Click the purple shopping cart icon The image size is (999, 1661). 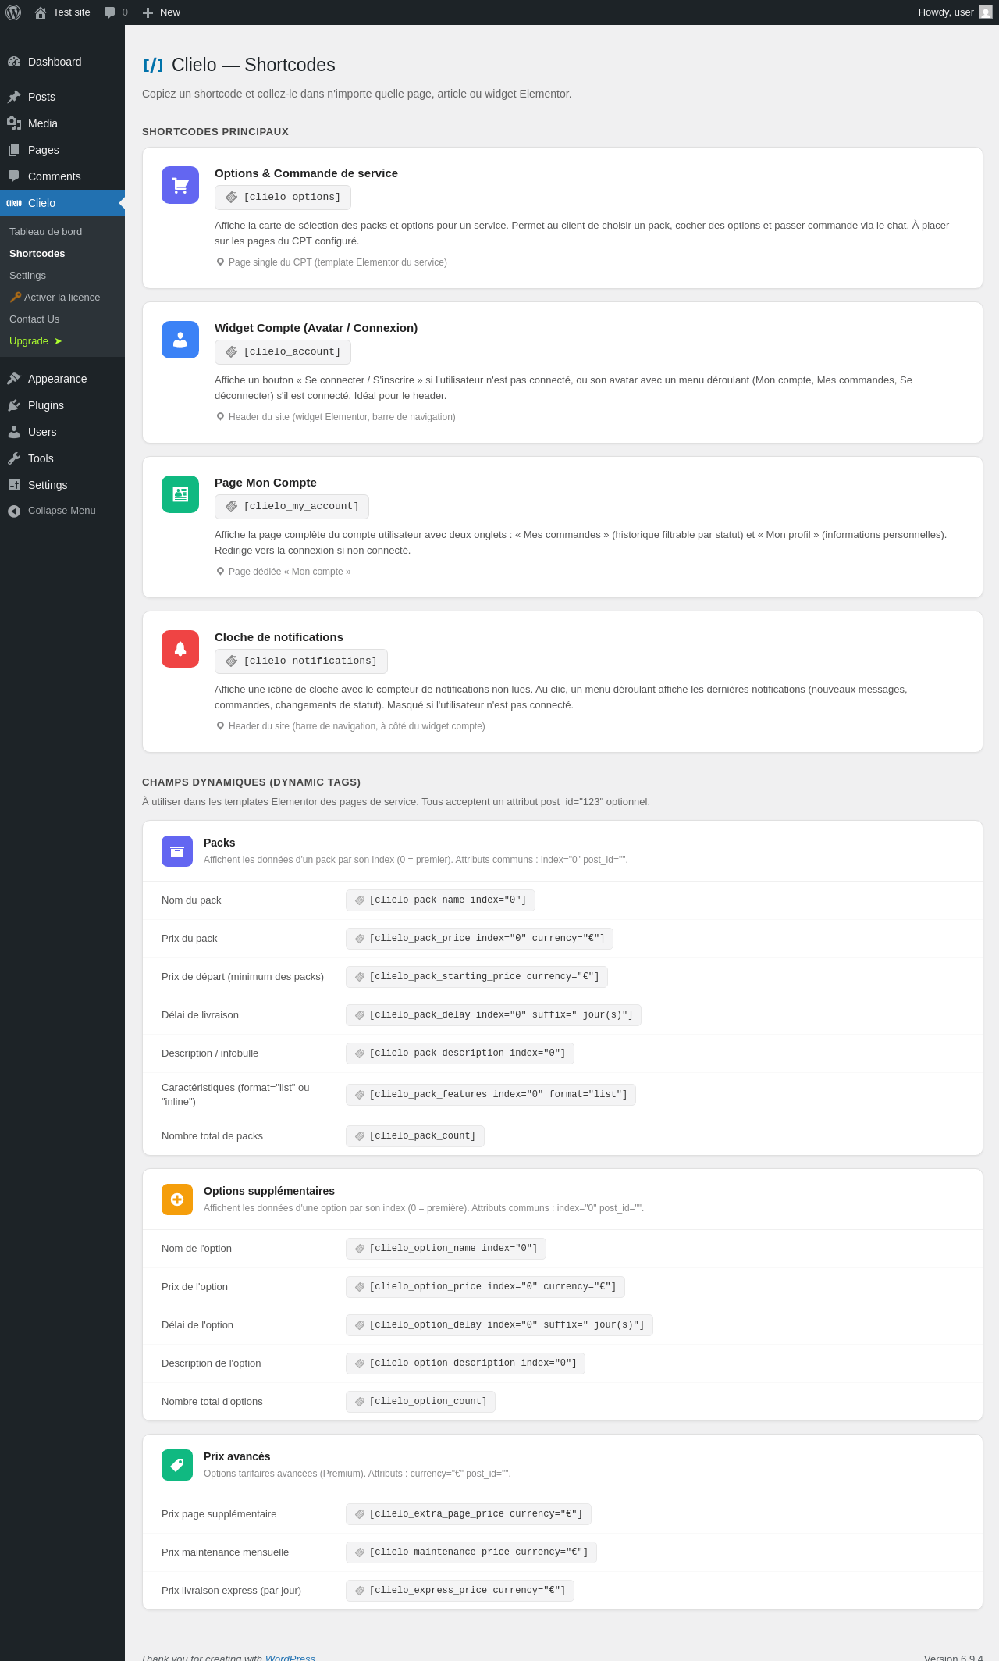(x=180, y=185)
